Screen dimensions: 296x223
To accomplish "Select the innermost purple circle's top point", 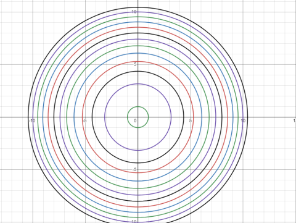I will tap(138, 83).
